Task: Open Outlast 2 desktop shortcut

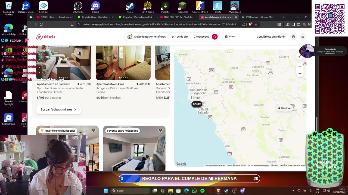Action: [165, 7]
